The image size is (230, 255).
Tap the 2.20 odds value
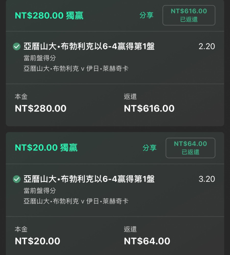pyautogui.click(x=207, y=46)
